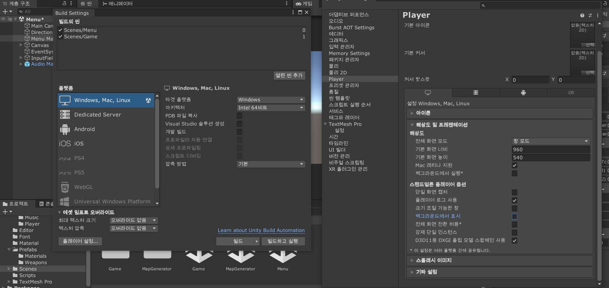Open Build Settings kebab menu
609x288 pixels.
(293, 12)
